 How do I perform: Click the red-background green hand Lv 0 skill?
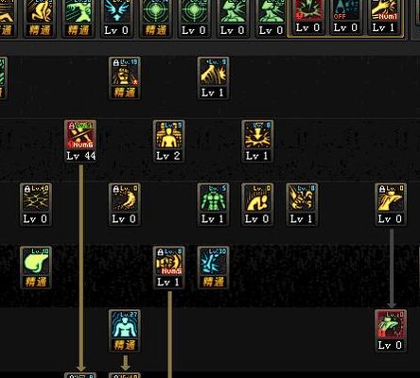pyautogui.click(x=391, y=331)
